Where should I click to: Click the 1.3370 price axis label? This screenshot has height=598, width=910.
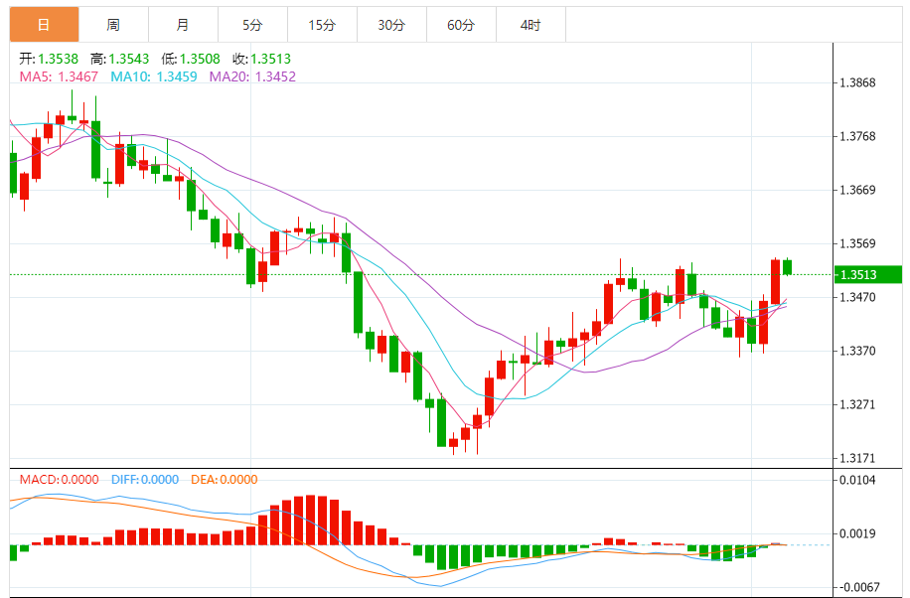click(x=857, y=351)
